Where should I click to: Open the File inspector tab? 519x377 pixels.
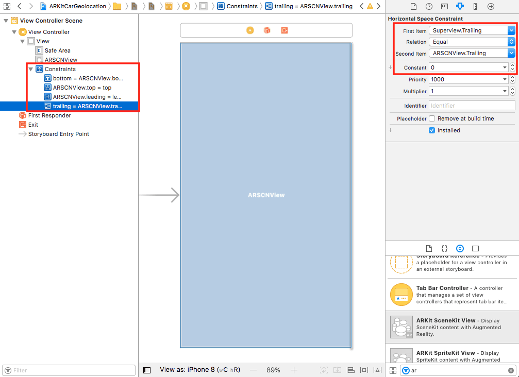tap(413, 6)
